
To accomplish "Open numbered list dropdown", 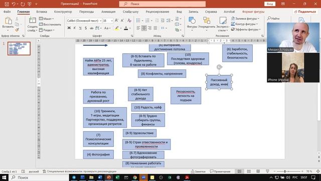I will (151, 21).
